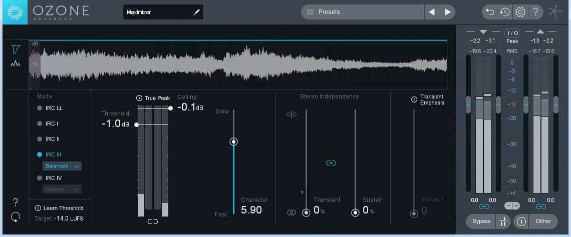Click the Threshold -1.0 dB value
Screen dimensions: 571x237
click(x=115, y=123)
